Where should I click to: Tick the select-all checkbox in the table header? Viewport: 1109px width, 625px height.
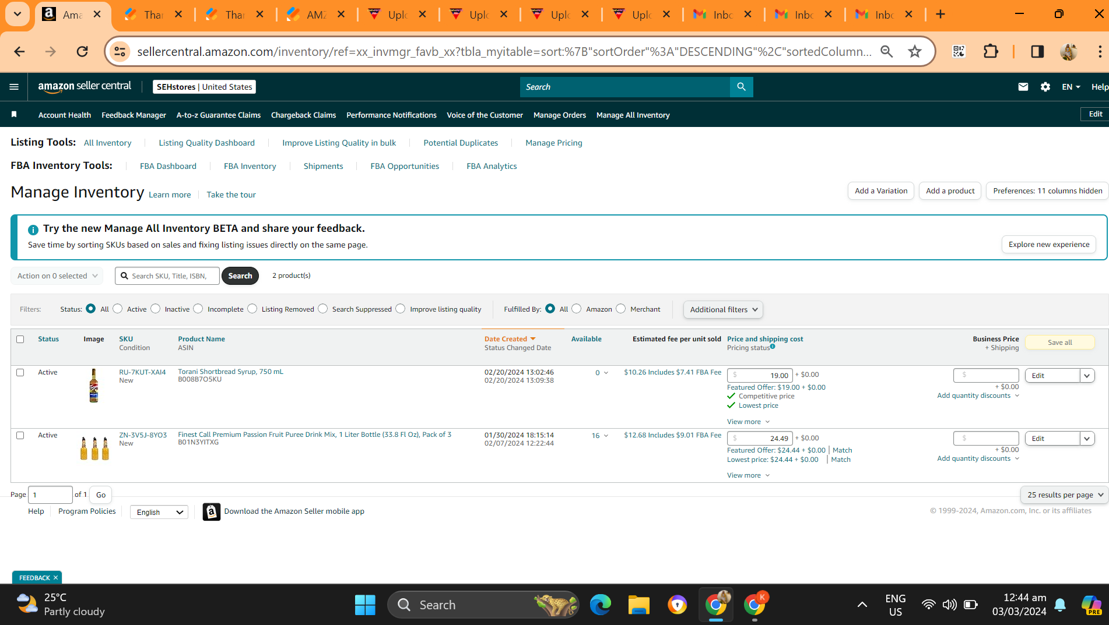tap(20, 339)
